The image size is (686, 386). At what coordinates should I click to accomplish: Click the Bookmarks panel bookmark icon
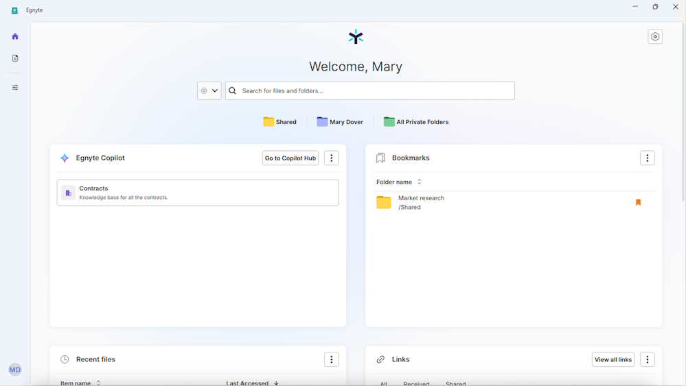pyautogui.click(x=380, y=158)
